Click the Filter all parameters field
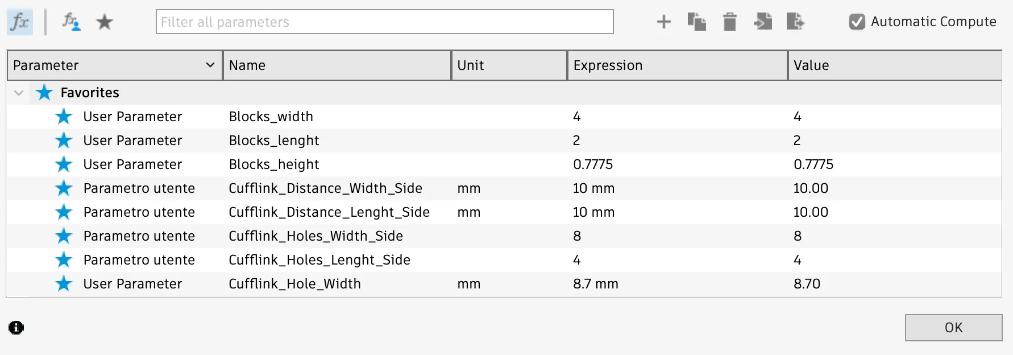The width and height of the screenshot is (1013, 355). point(385,22)
